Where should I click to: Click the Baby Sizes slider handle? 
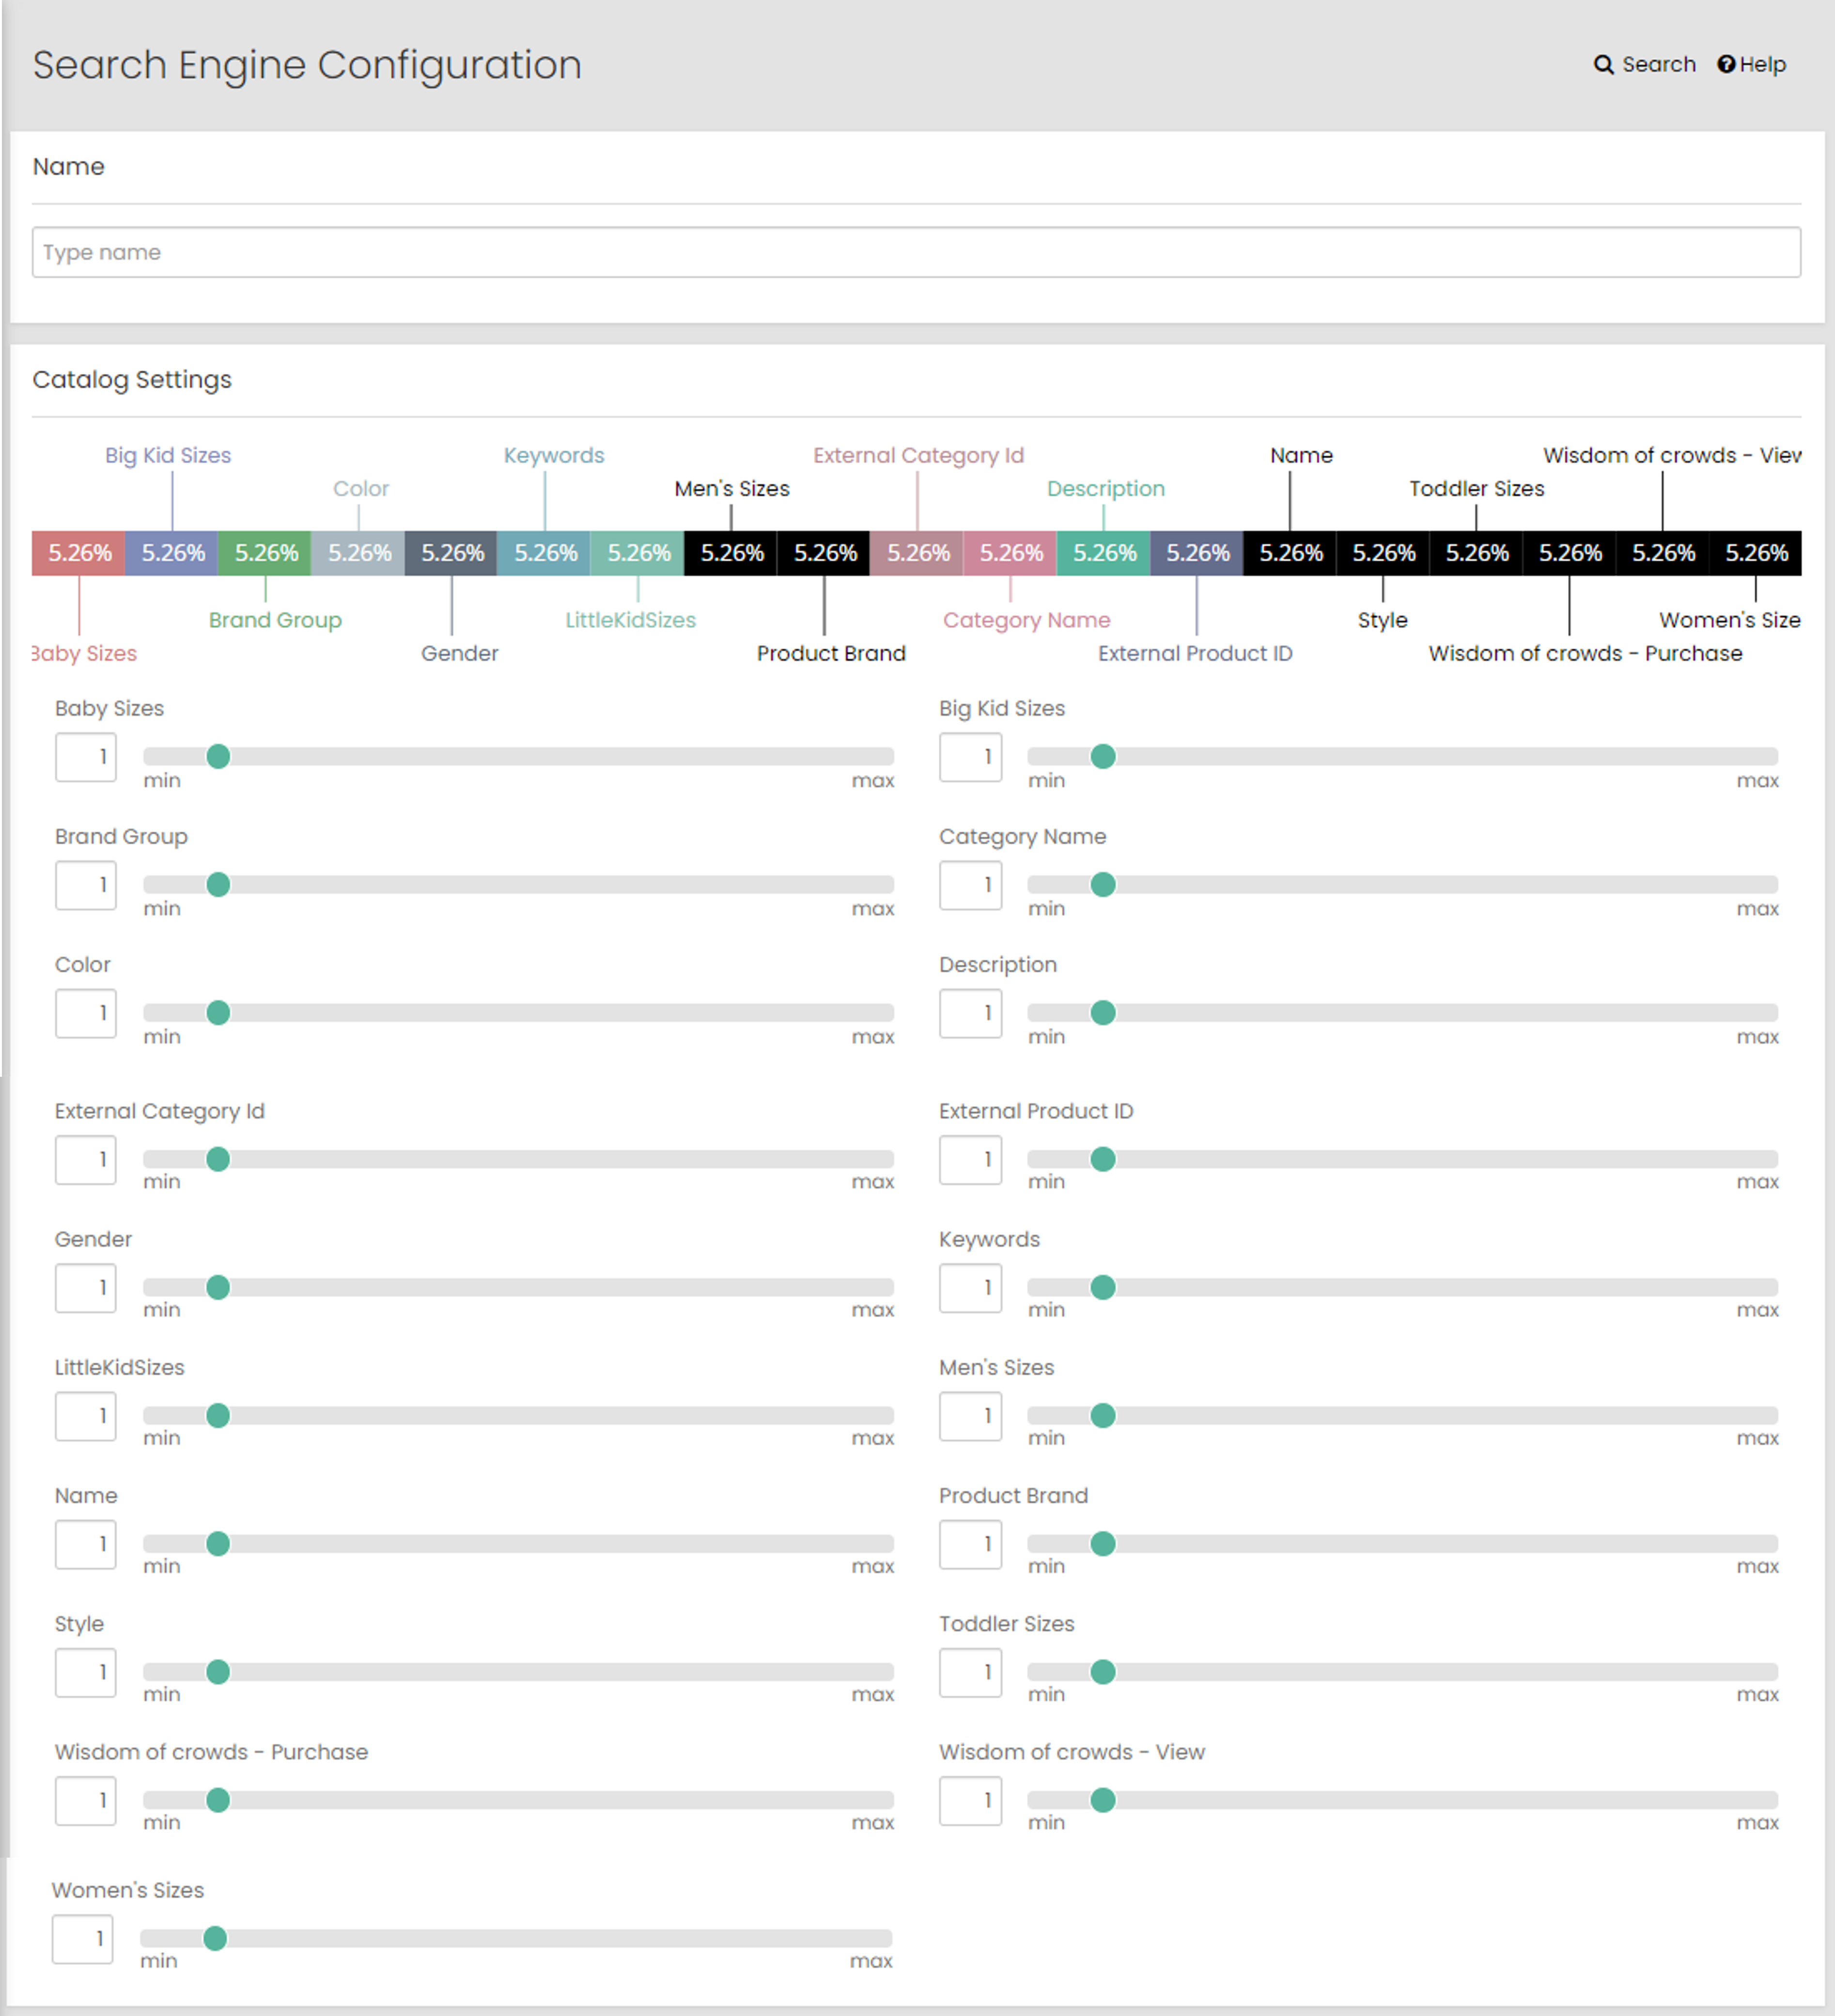[218, 757]
